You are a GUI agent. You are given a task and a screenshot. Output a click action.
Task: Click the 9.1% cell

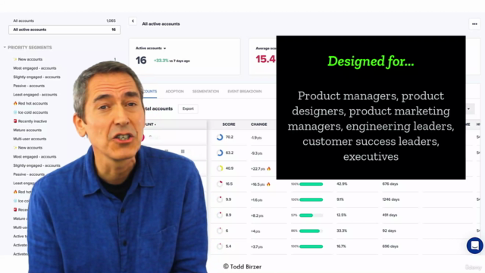pos(340,199)
